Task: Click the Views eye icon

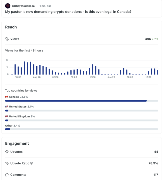Action: pyautogui.click(x=7, y=39)
